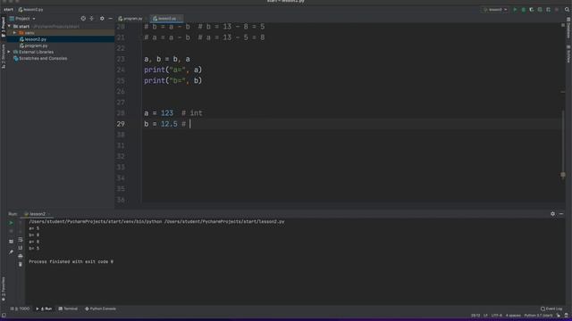Screen dimensions: 572x321
Task: Close the lesson2.py editor tab
Action: [180, 19]
